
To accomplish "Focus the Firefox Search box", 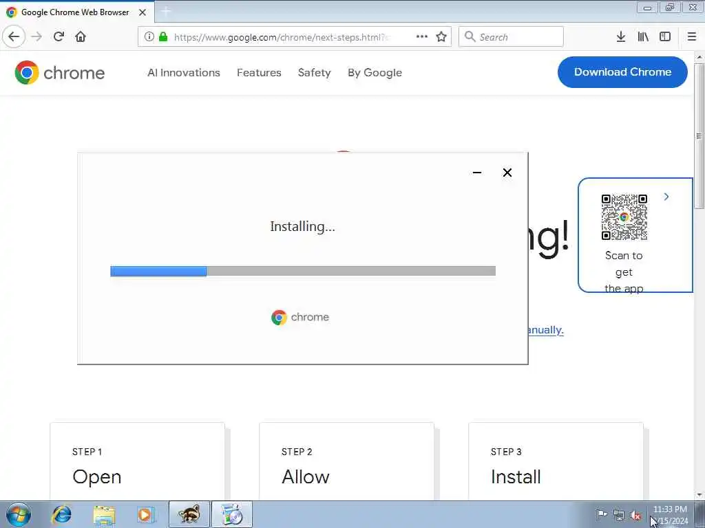I will click(x=511, y=37).
